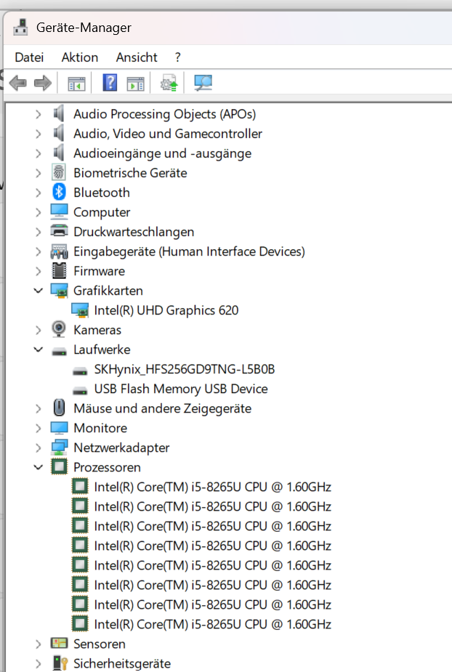
Task: Select the Monitore label
Action: [x=100, y=428]
